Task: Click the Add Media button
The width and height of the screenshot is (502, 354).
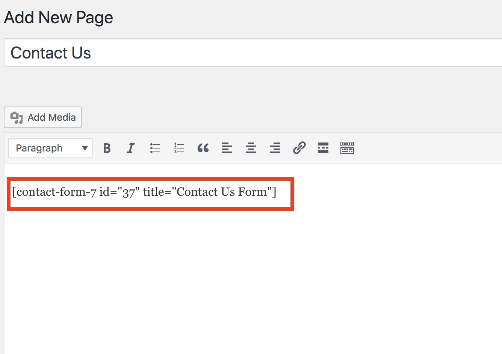Action: [x=42, y=117]
